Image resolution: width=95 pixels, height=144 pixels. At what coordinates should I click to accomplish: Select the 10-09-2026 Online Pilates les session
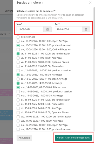click(18, 49)
